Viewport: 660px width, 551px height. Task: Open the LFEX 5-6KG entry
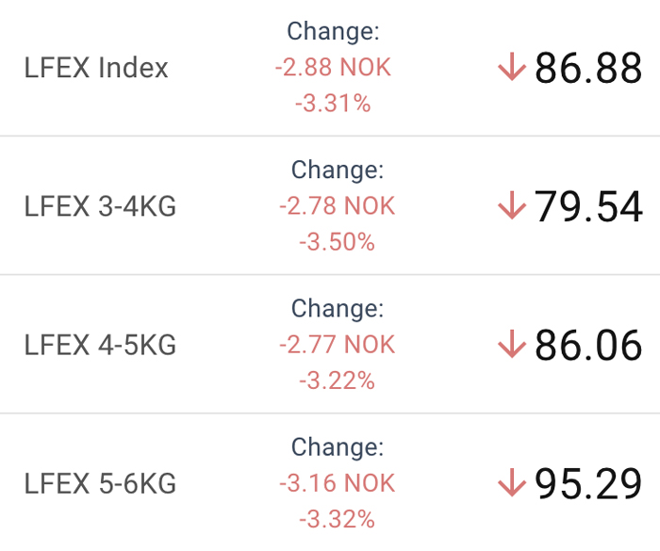100,483
